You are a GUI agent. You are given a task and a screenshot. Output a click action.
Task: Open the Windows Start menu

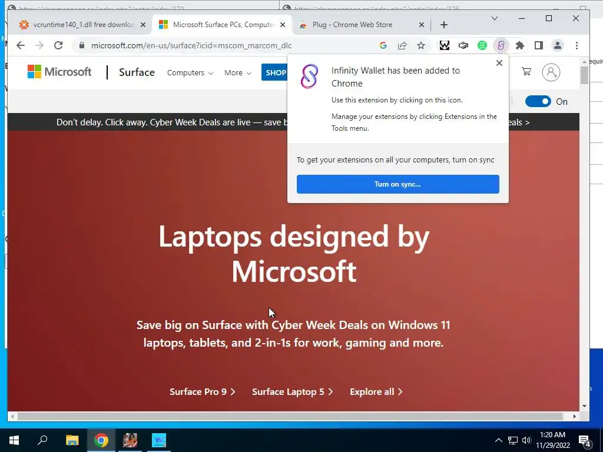pyautogui.click(x=14, y=440)
